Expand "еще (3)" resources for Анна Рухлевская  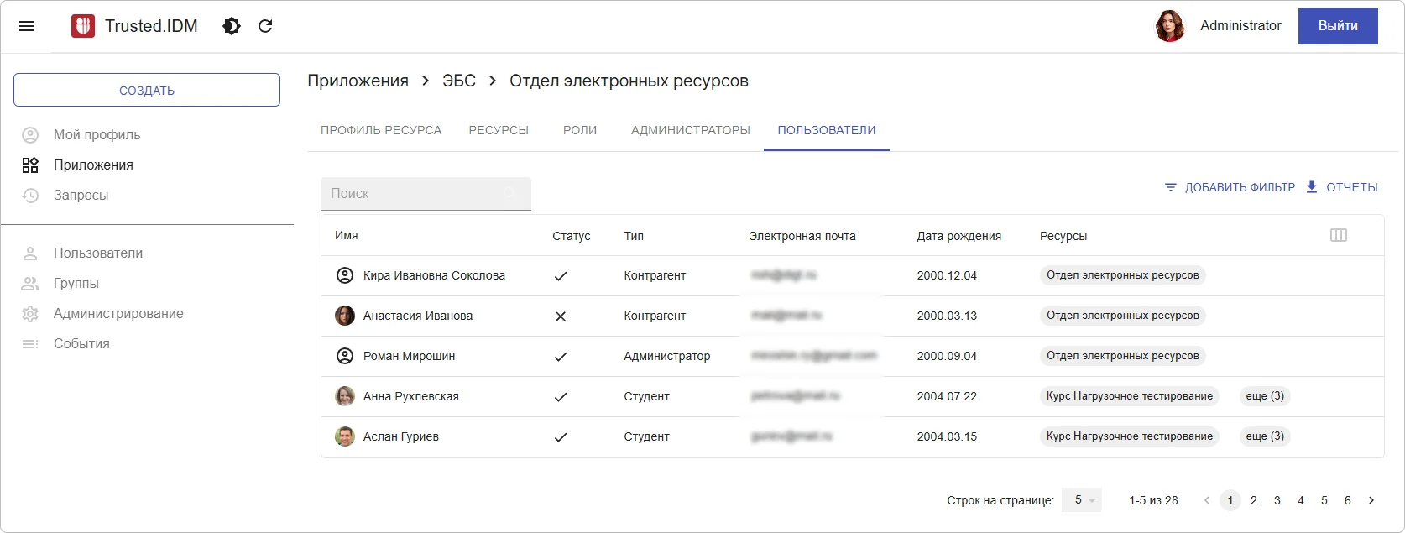tap(1265, 396)
